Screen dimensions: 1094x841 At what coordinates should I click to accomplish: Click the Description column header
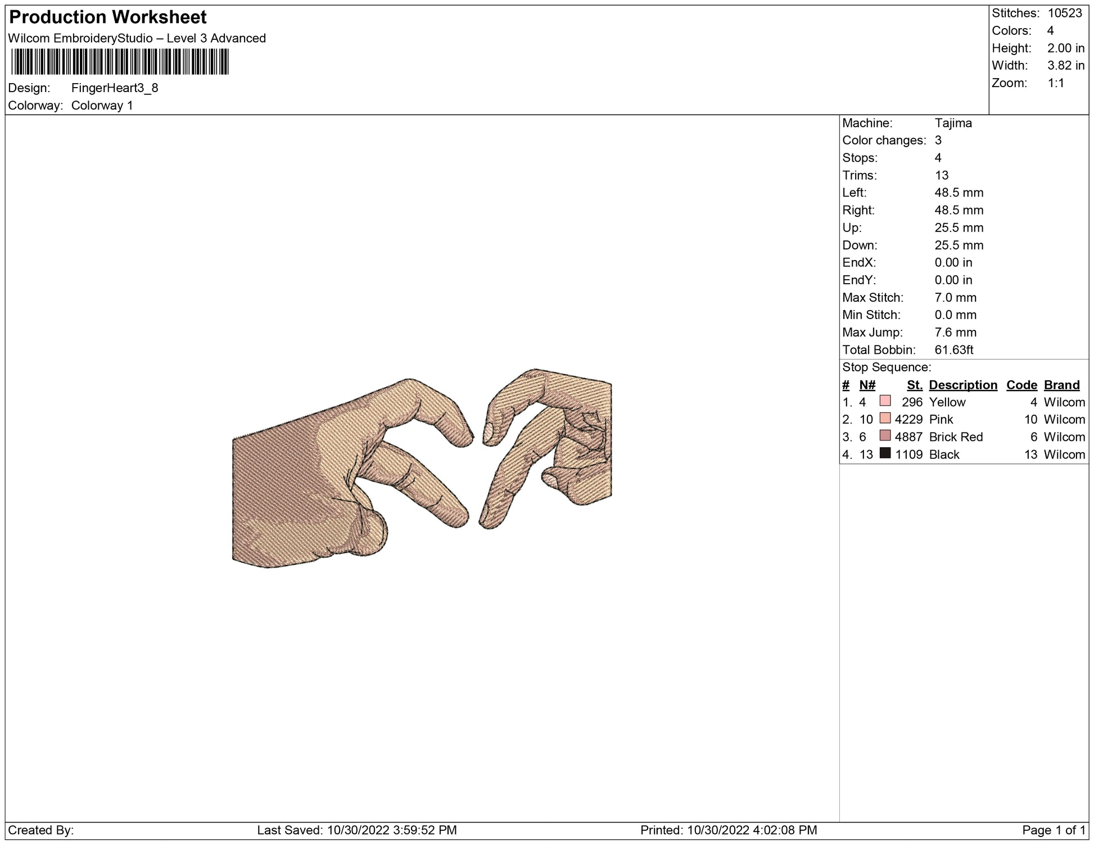click(x=962, y=385)
